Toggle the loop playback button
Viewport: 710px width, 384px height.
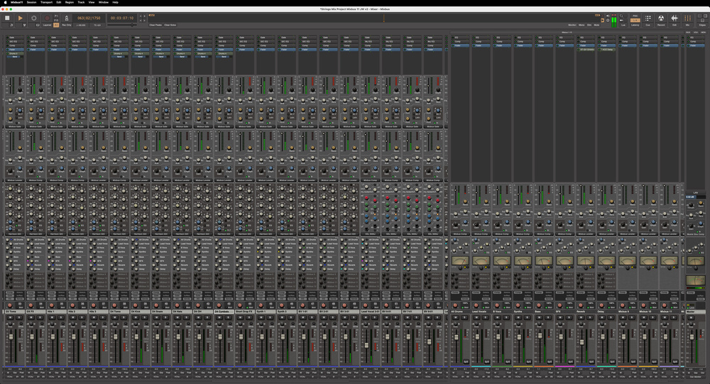(33, 18)
